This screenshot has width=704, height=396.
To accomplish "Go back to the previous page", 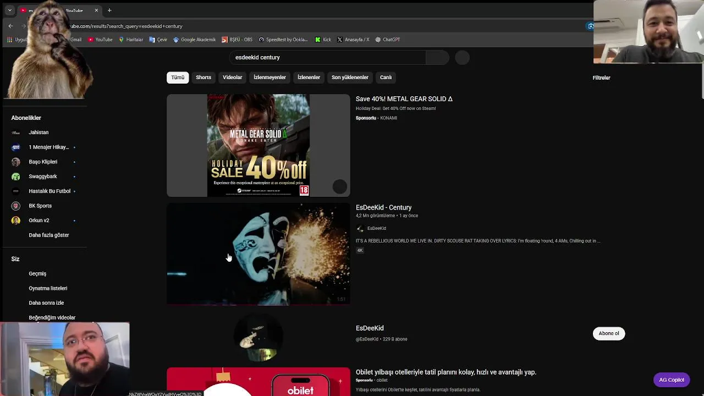I will coord(10,26).
